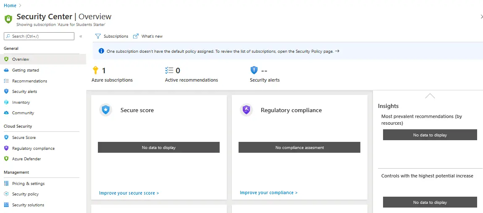
Task: Click the blue Security alerts shield icon
Action: [254, 70]
